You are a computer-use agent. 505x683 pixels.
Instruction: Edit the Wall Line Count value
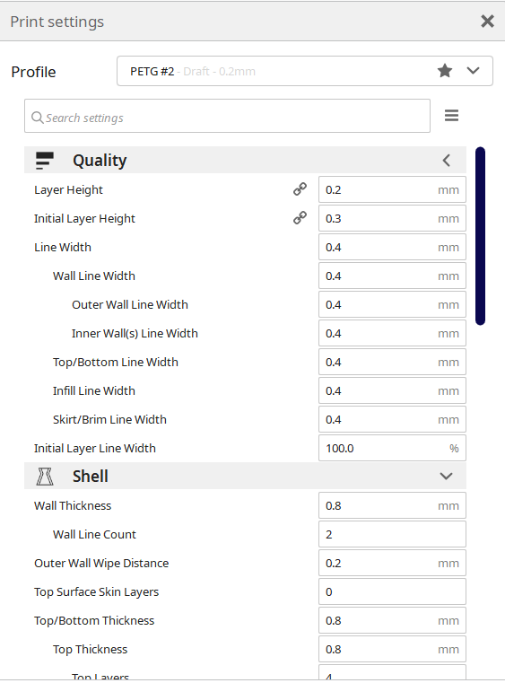[392, 534]
